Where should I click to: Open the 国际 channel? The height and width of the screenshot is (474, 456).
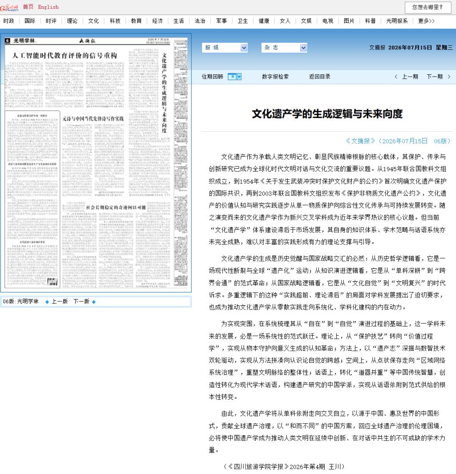pos(30,21)
